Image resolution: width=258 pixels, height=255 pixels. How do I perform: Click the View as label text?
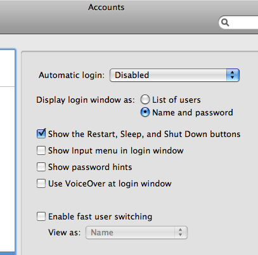click(65, 233)
